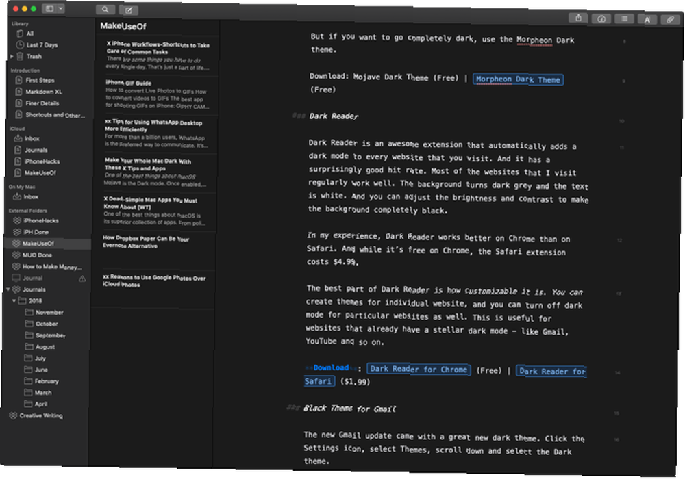Open the iPhone GIF Guide sheet

(x=158, y=94)
